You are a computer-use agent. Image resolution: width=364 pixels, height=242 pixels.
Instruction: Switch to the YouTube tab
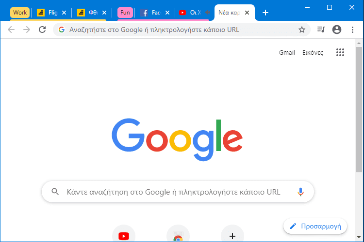[190, 13]
